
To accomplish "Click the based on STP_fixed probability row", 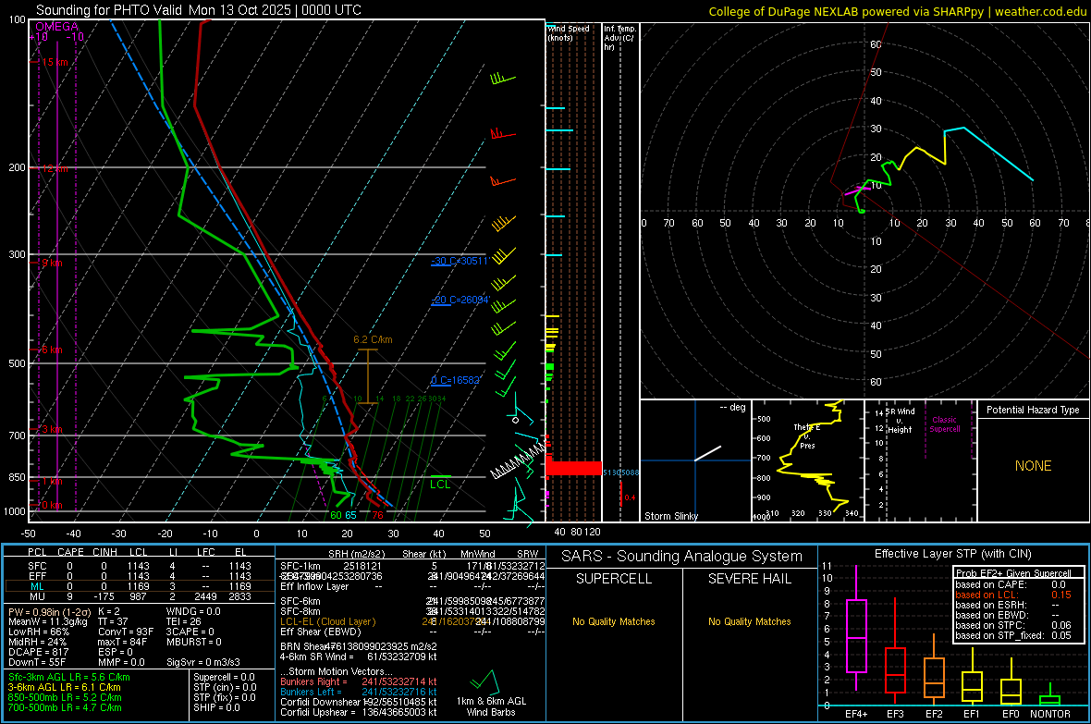I will tap(1013, 635).
